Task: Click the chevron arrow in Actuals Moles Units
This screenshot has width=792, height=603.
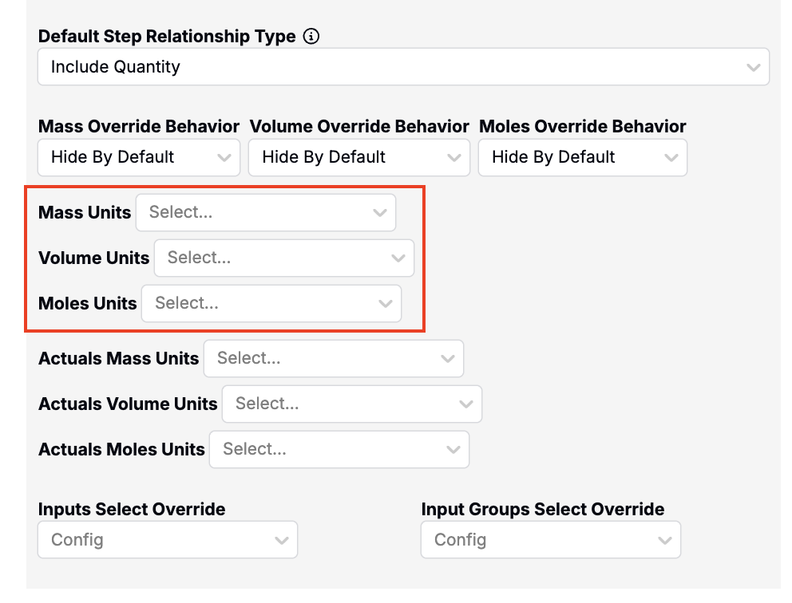Action: 453,450
